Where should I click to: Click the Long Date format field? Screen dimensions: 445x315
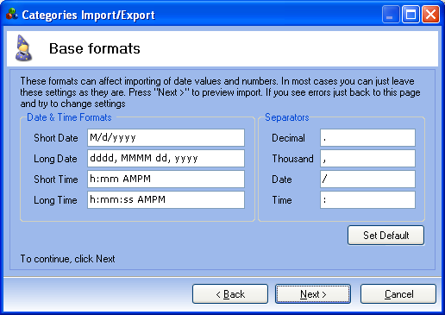[x=166, y=158]
